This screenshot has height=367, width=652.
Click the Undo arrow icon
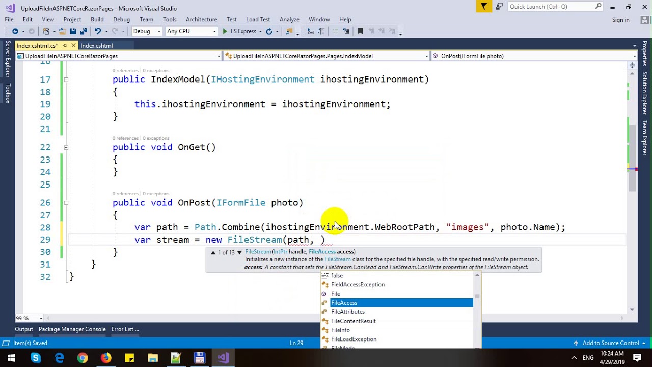click(98, 31)
